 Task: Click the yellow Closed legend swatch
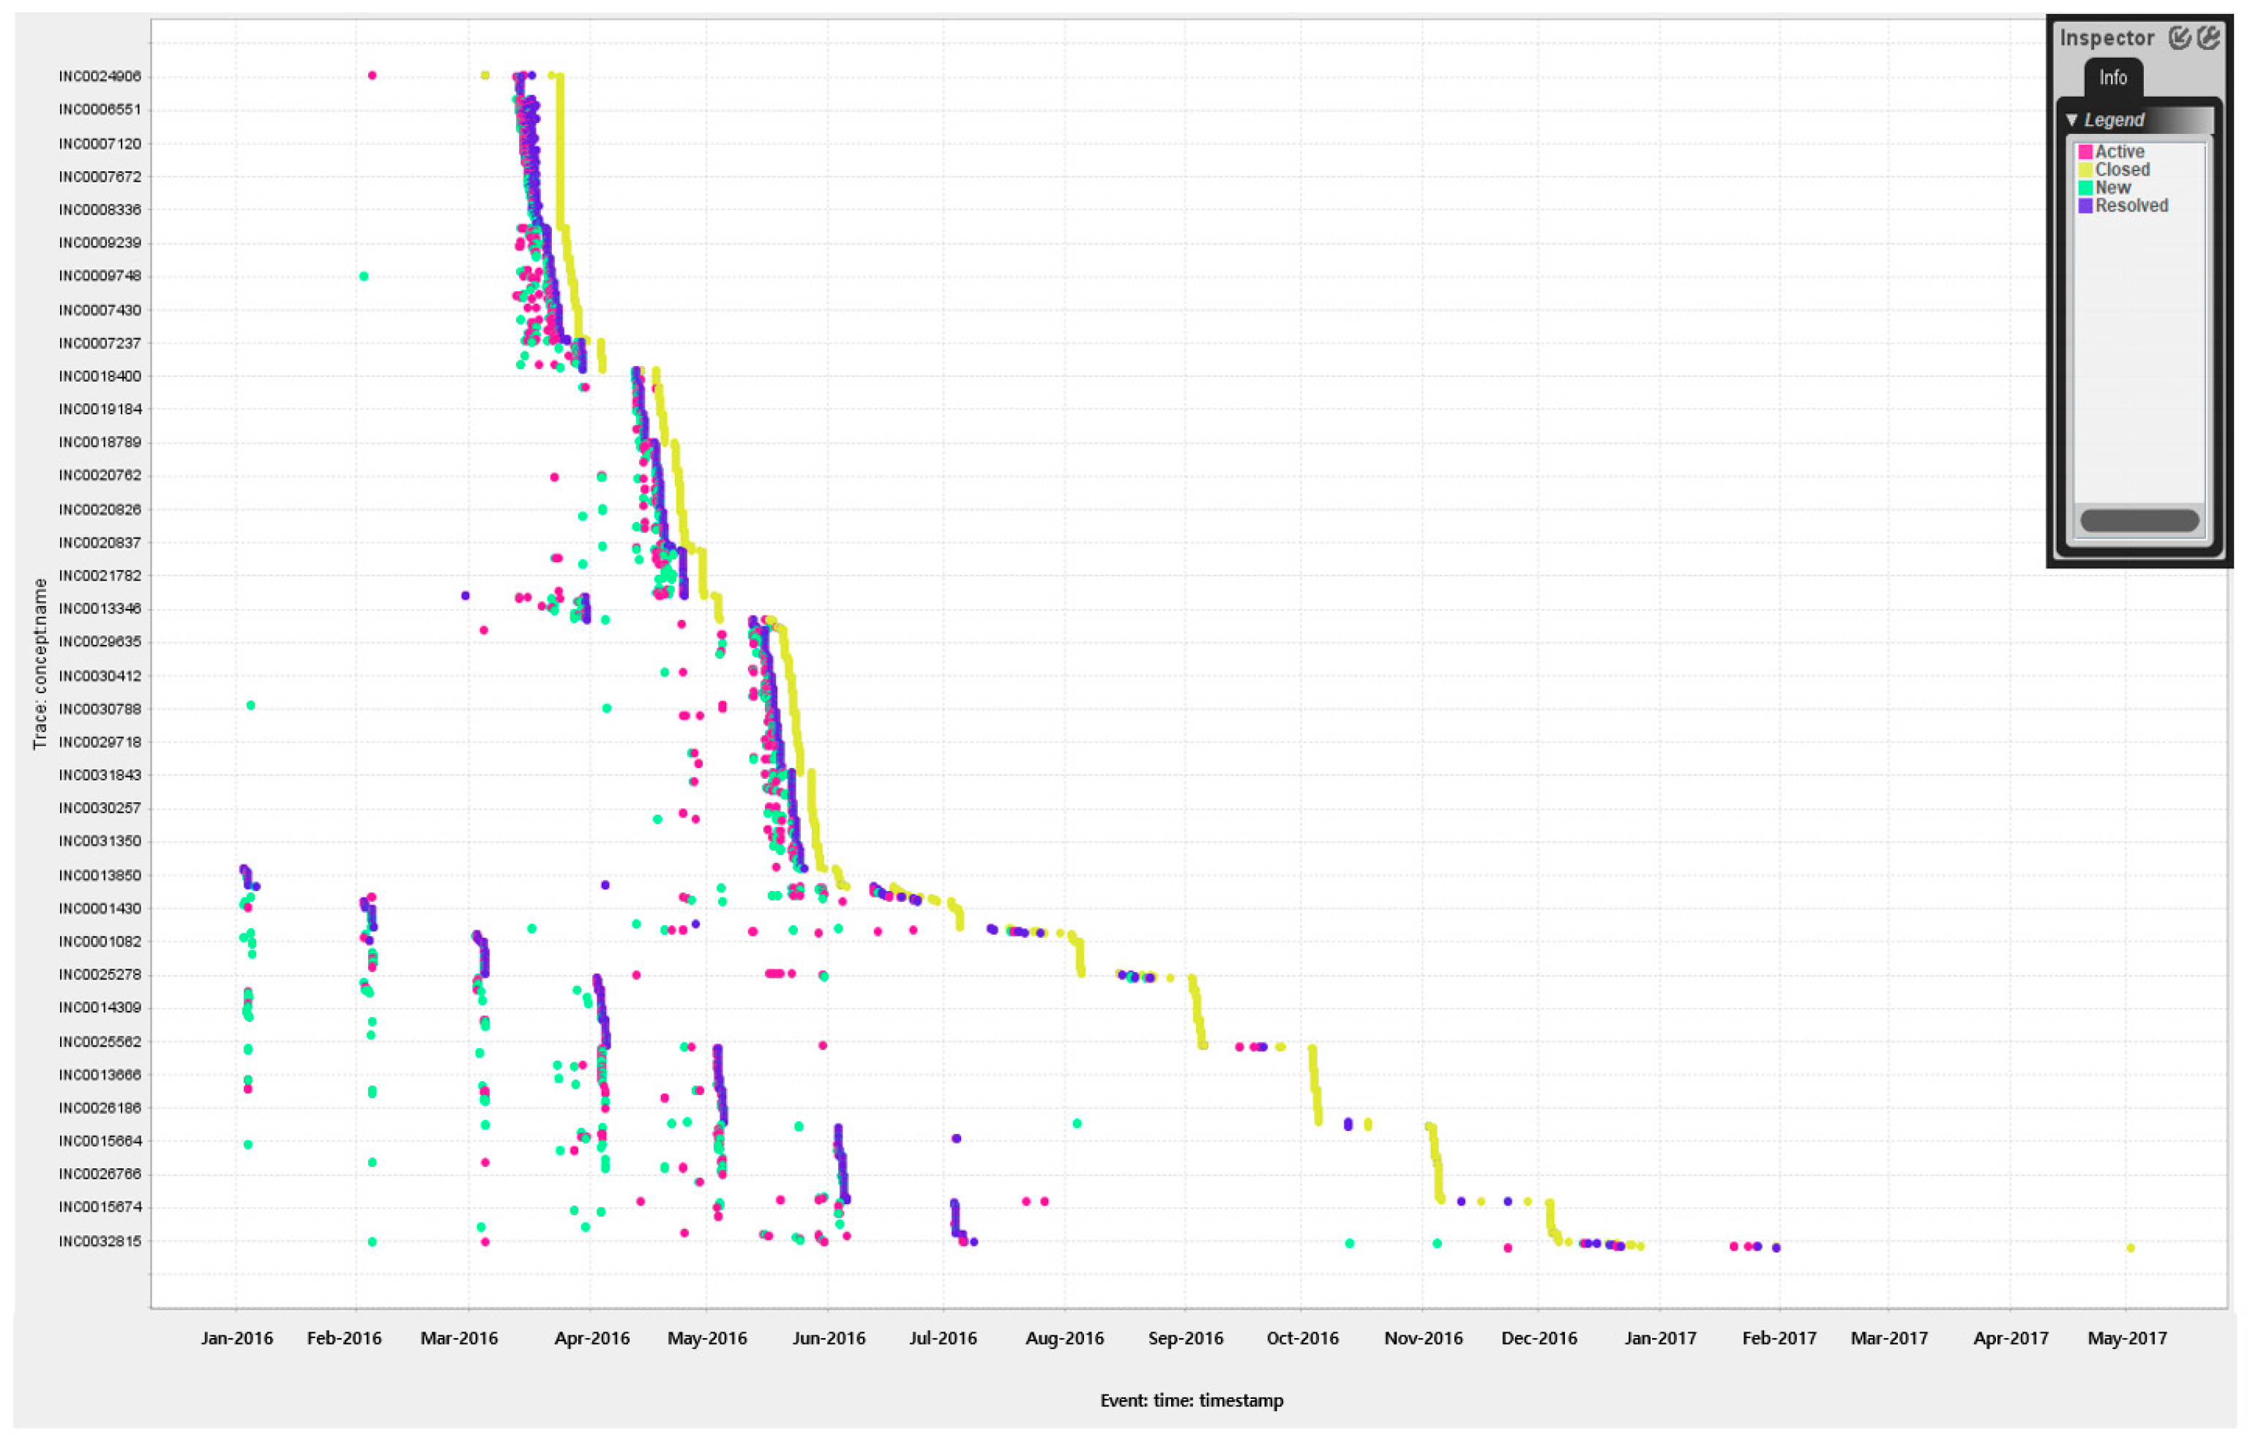point(2085,170)
